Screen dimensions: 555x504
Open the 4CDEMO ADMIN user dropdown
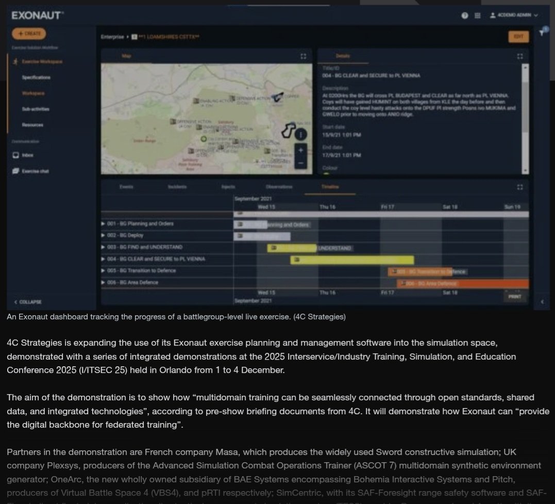tap(514, 15)
